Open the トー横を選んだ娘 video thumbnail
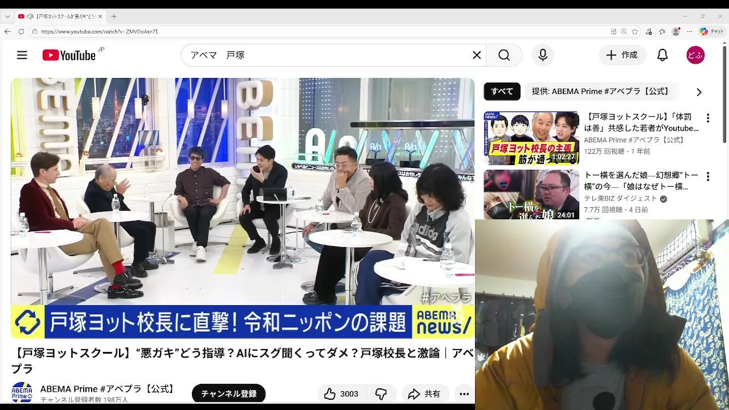The width and height of the screenshot is (729, 410). click(x=531, y=195)
